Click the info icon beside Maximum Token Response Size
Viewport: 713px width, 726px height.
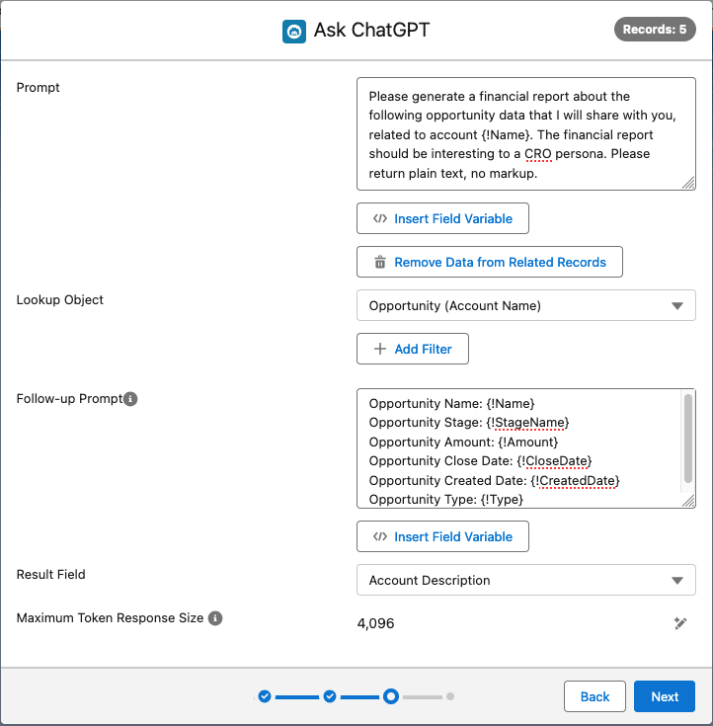(215, 618)
